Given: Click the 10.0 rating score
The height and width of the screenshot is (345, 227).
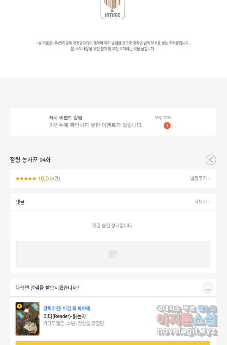Looking at the screenshot, I should click(x=43, y=179).
